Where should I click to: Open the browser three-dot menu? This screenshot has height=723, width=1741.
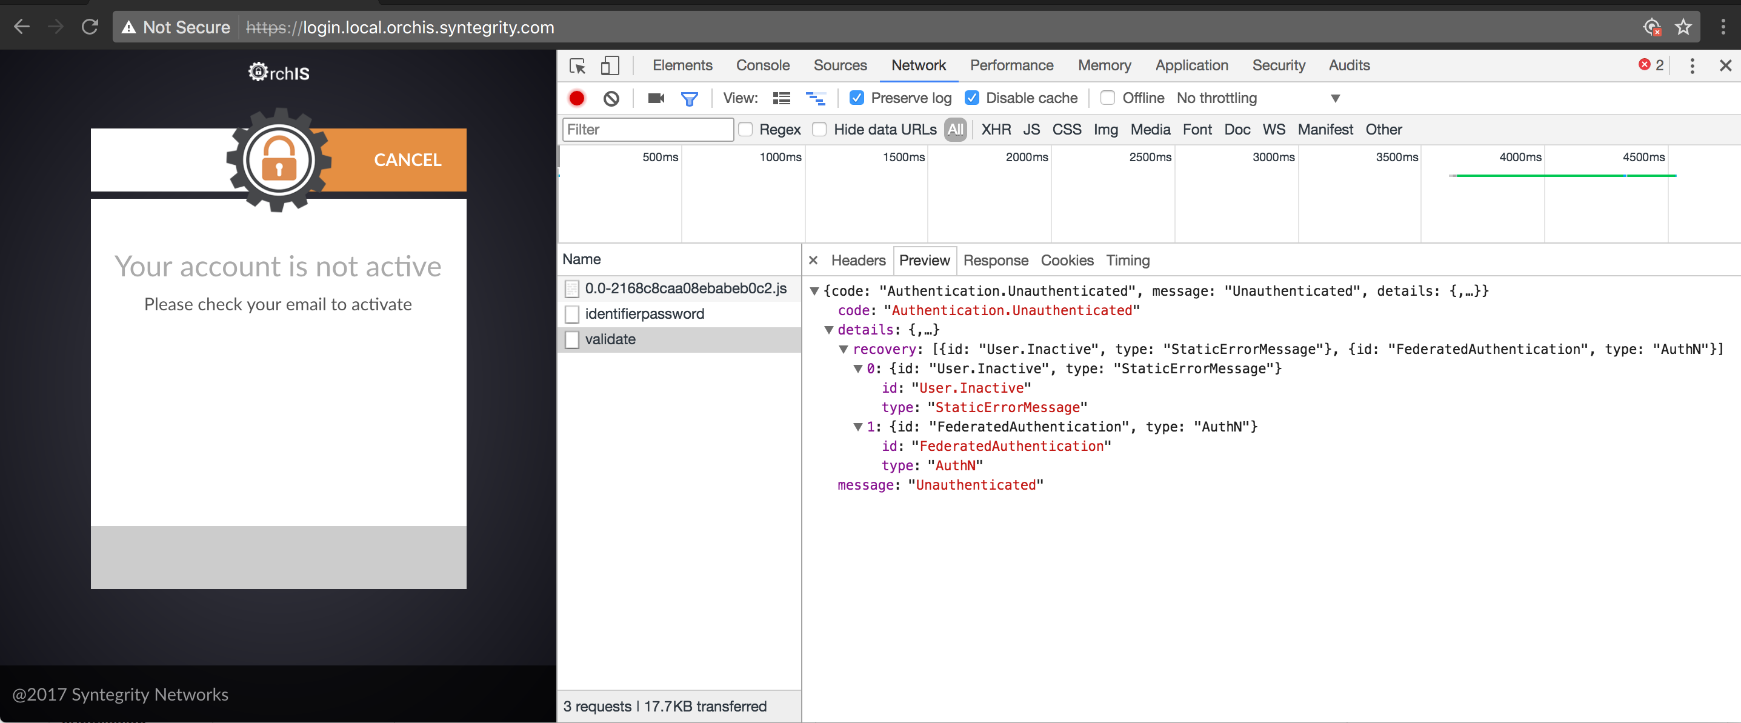[1723, 27]
